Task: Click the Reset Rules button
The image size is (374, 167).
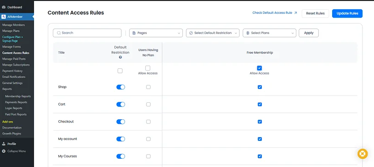Action: 315,14
